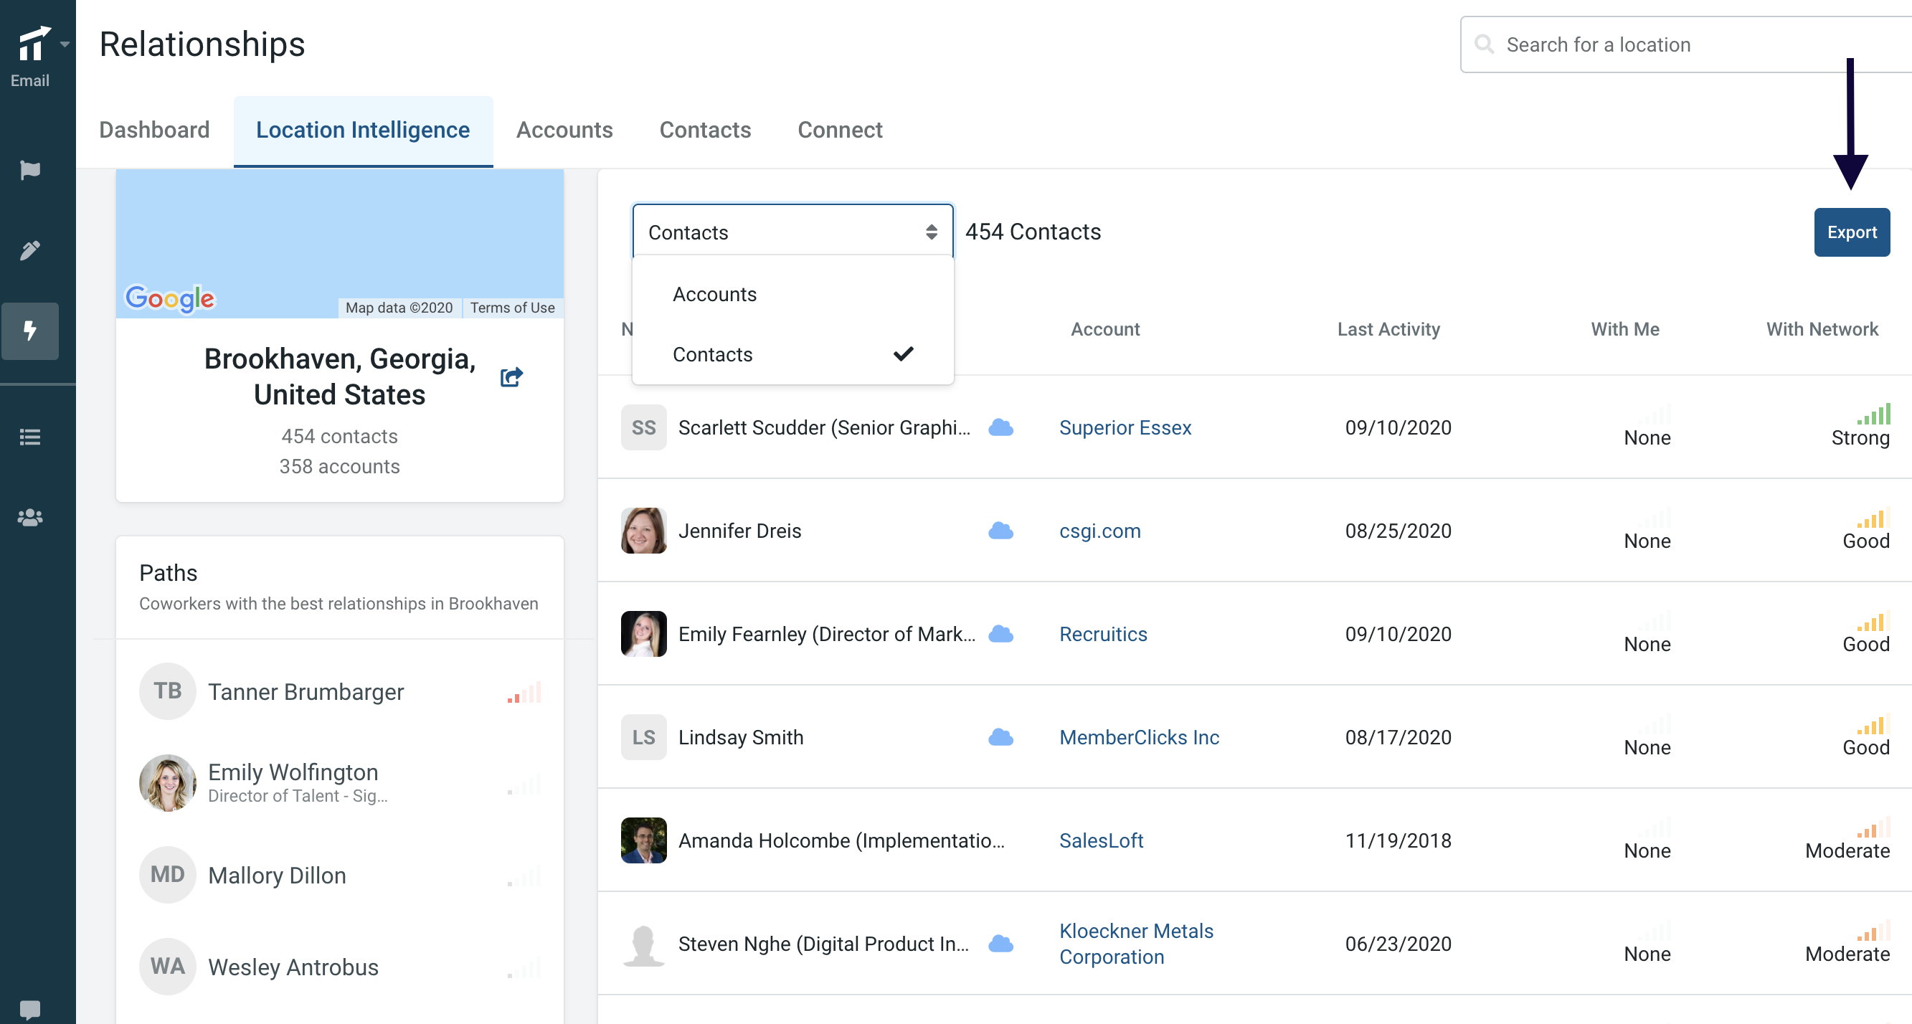Open Steven Nghe contact name

click(823, 943)
